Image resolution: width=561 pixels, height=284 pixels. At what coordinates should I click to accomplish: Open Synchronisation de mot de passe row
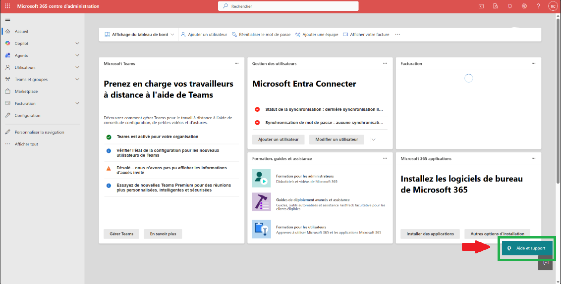tap(320, 123)
